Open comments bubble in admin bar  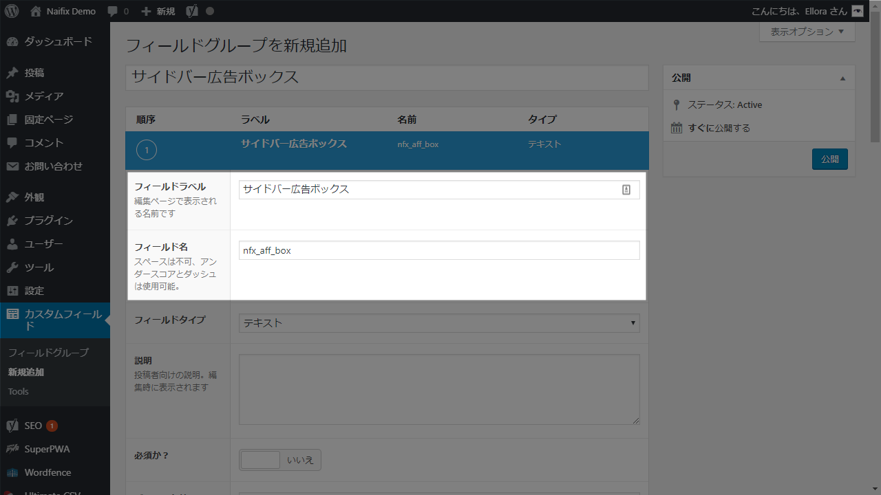click(113, 12)
